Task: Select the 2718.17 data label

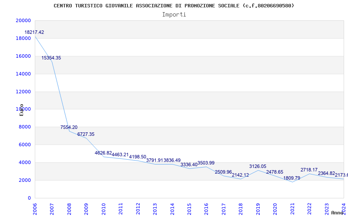Action: click(309, 170)
